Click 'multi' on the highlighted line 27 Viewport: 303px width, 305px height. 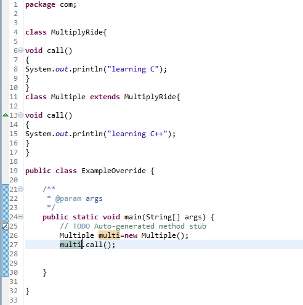[70, 245]
